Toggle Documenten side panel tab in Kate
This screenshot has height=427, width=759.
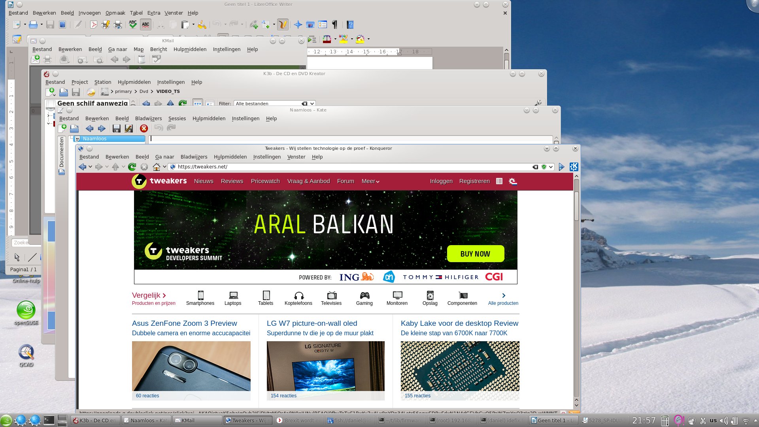62,156
